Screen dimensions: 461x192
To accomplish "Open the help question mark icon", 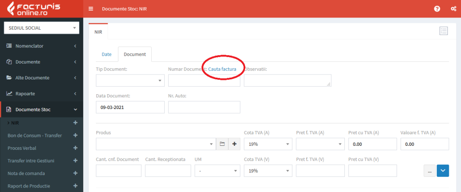I will pos(437,9).
